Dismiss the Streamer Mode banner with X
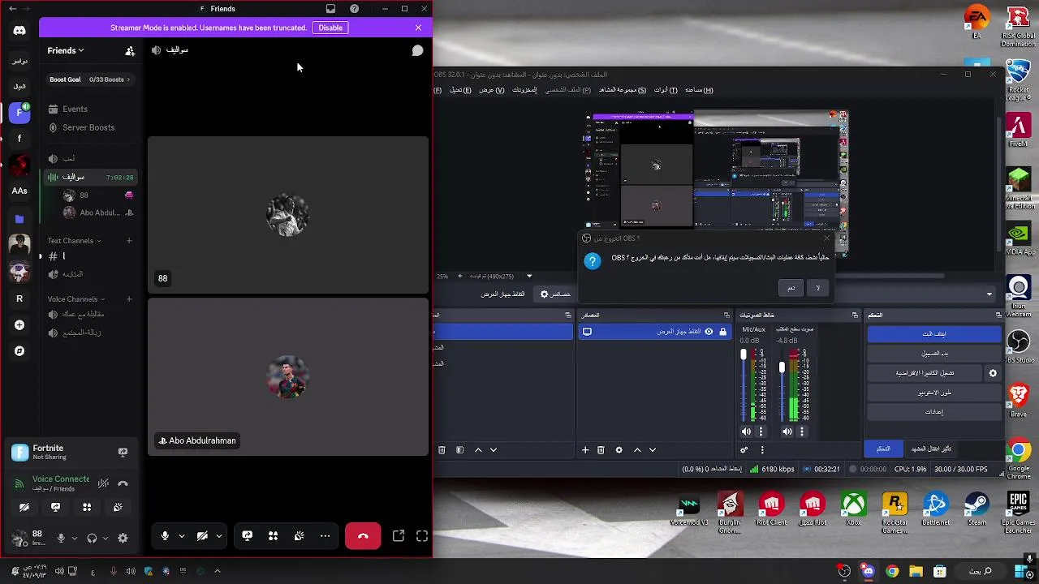This screenshot has width=1039, height=584. pyautogui.click(x=418, y=28)
